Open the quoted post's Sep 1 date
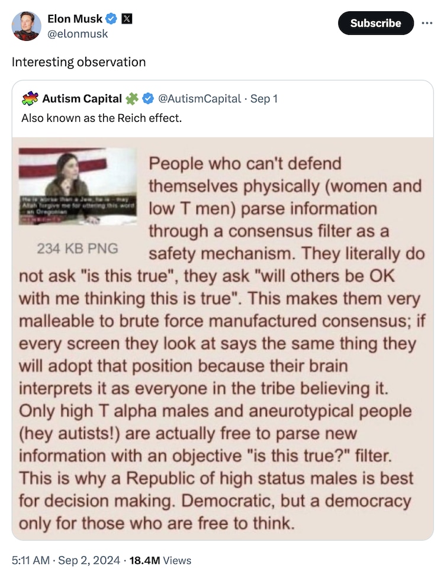The image size is (444, 578). click(264, 98)
